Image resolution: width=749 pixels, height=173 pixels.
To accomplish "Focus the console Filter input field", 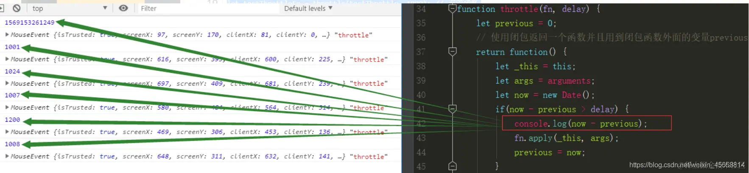I will (x=209, y=8).
